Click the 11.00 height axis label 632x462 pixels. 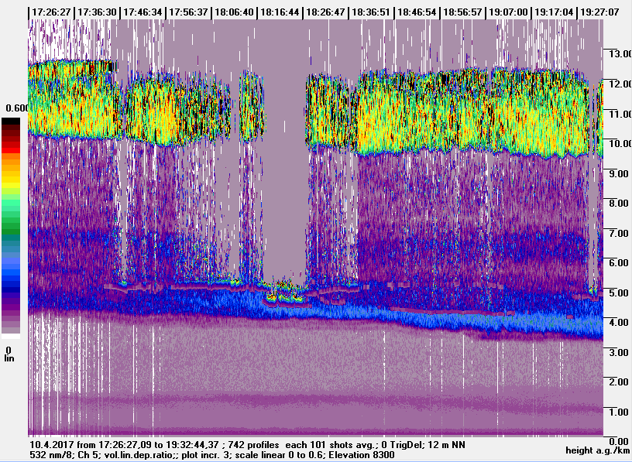[620, 114]
